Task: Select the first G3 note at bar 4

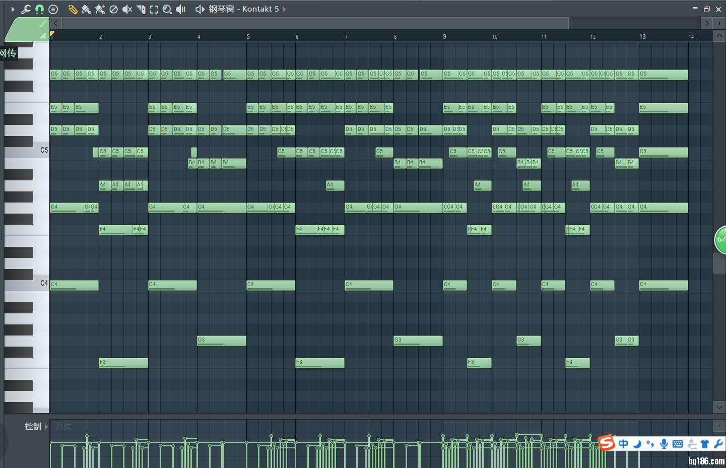Action: [222, 341]
